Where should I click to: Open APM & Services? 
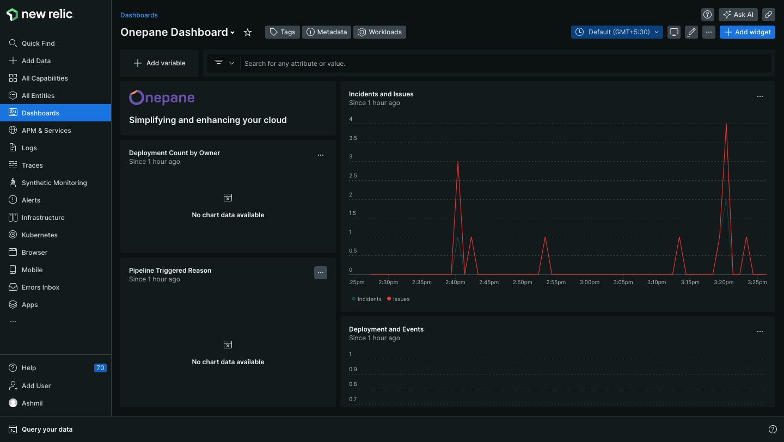tap(56, 131)
